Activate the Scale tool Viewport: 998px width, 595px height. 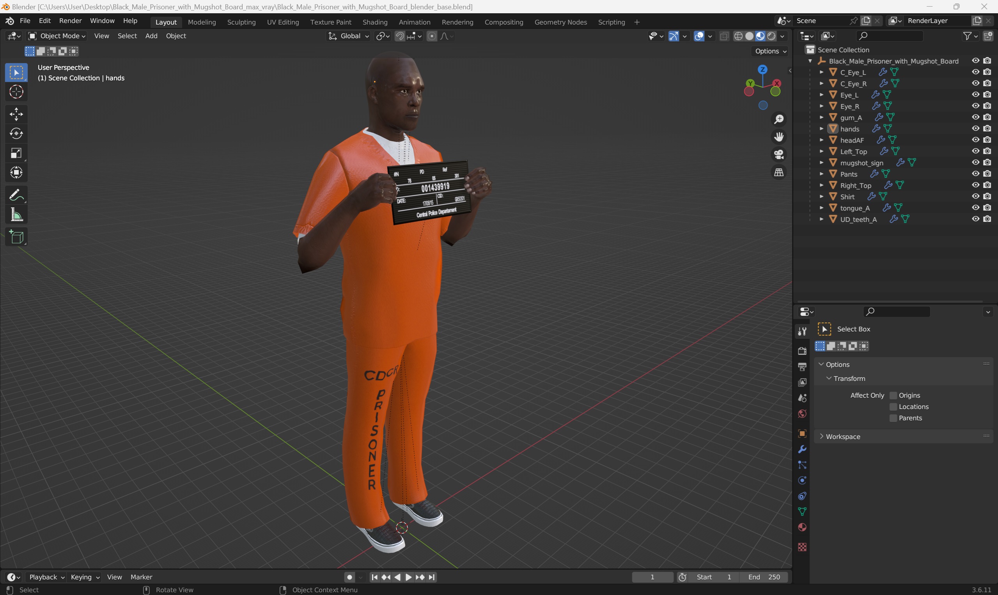pos(16,153)
